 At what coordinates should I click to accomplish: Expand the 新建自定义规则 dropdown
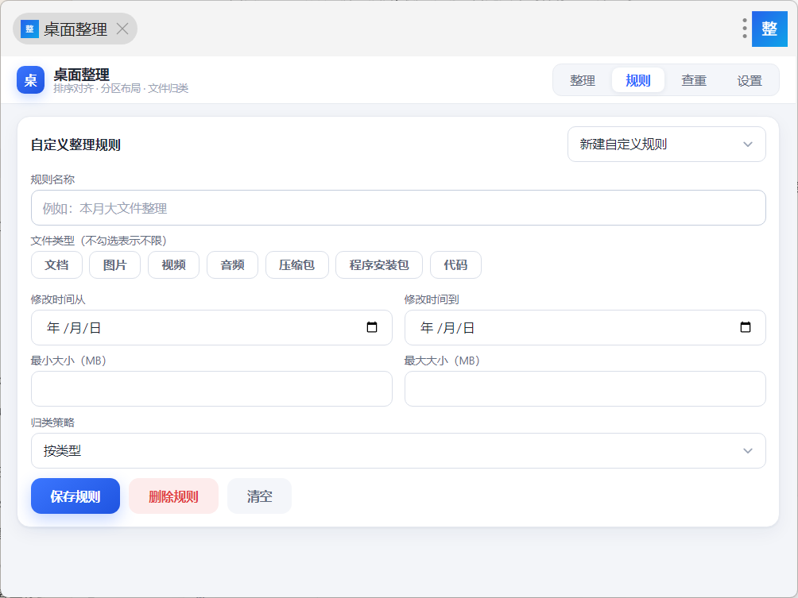[667, 145]
